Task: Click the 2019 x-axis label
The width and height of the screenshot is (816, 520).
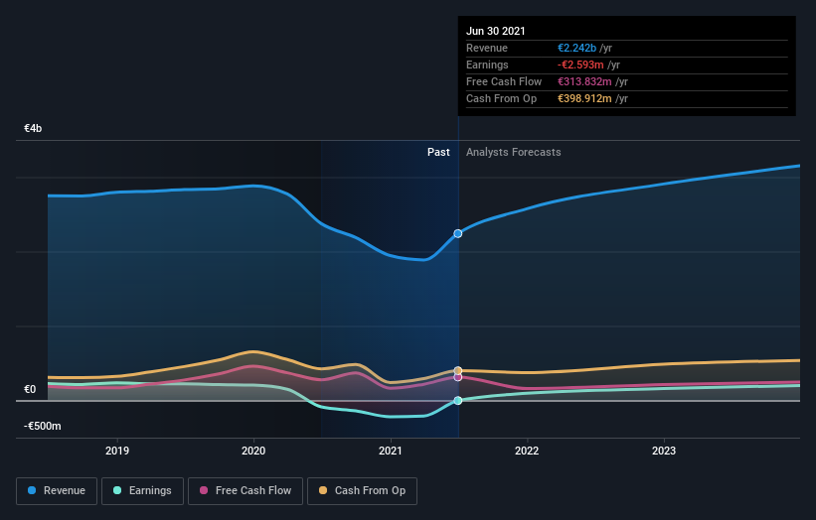Action: (x=117, y=451)
